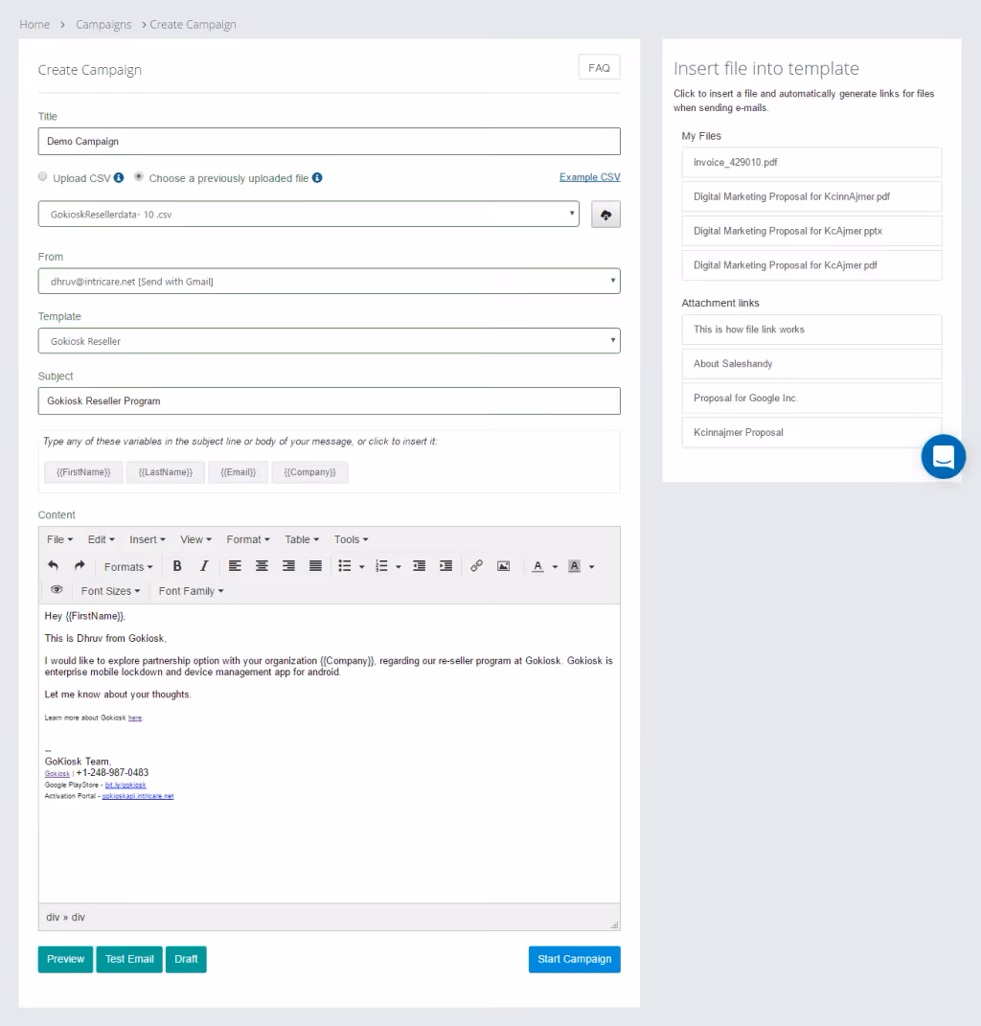Click the Preview button
The image size is (981, 1026).
tap(65, 959)
